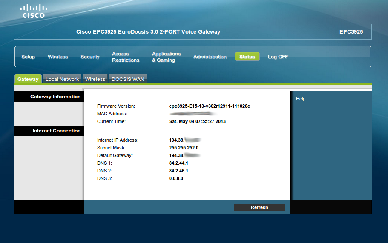Image resolution: width=388 pixels, height=243 pixels.
Task: Click firmware version epc3925-E15-13-v302r12911-111020c
Action: [x=210, y=106]
